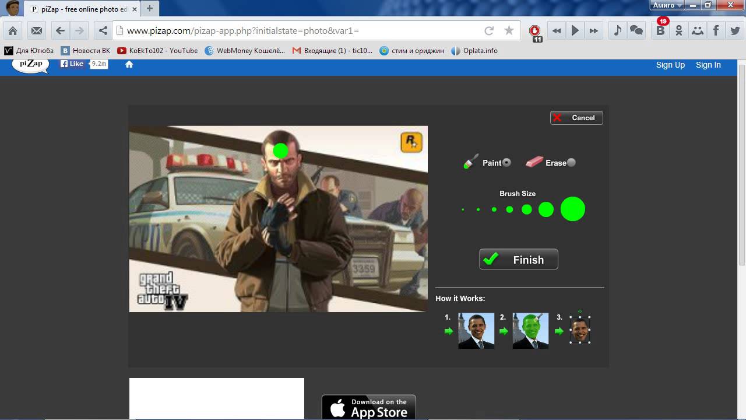Open the Амиго browser menu dropdown

click(668, 5)
